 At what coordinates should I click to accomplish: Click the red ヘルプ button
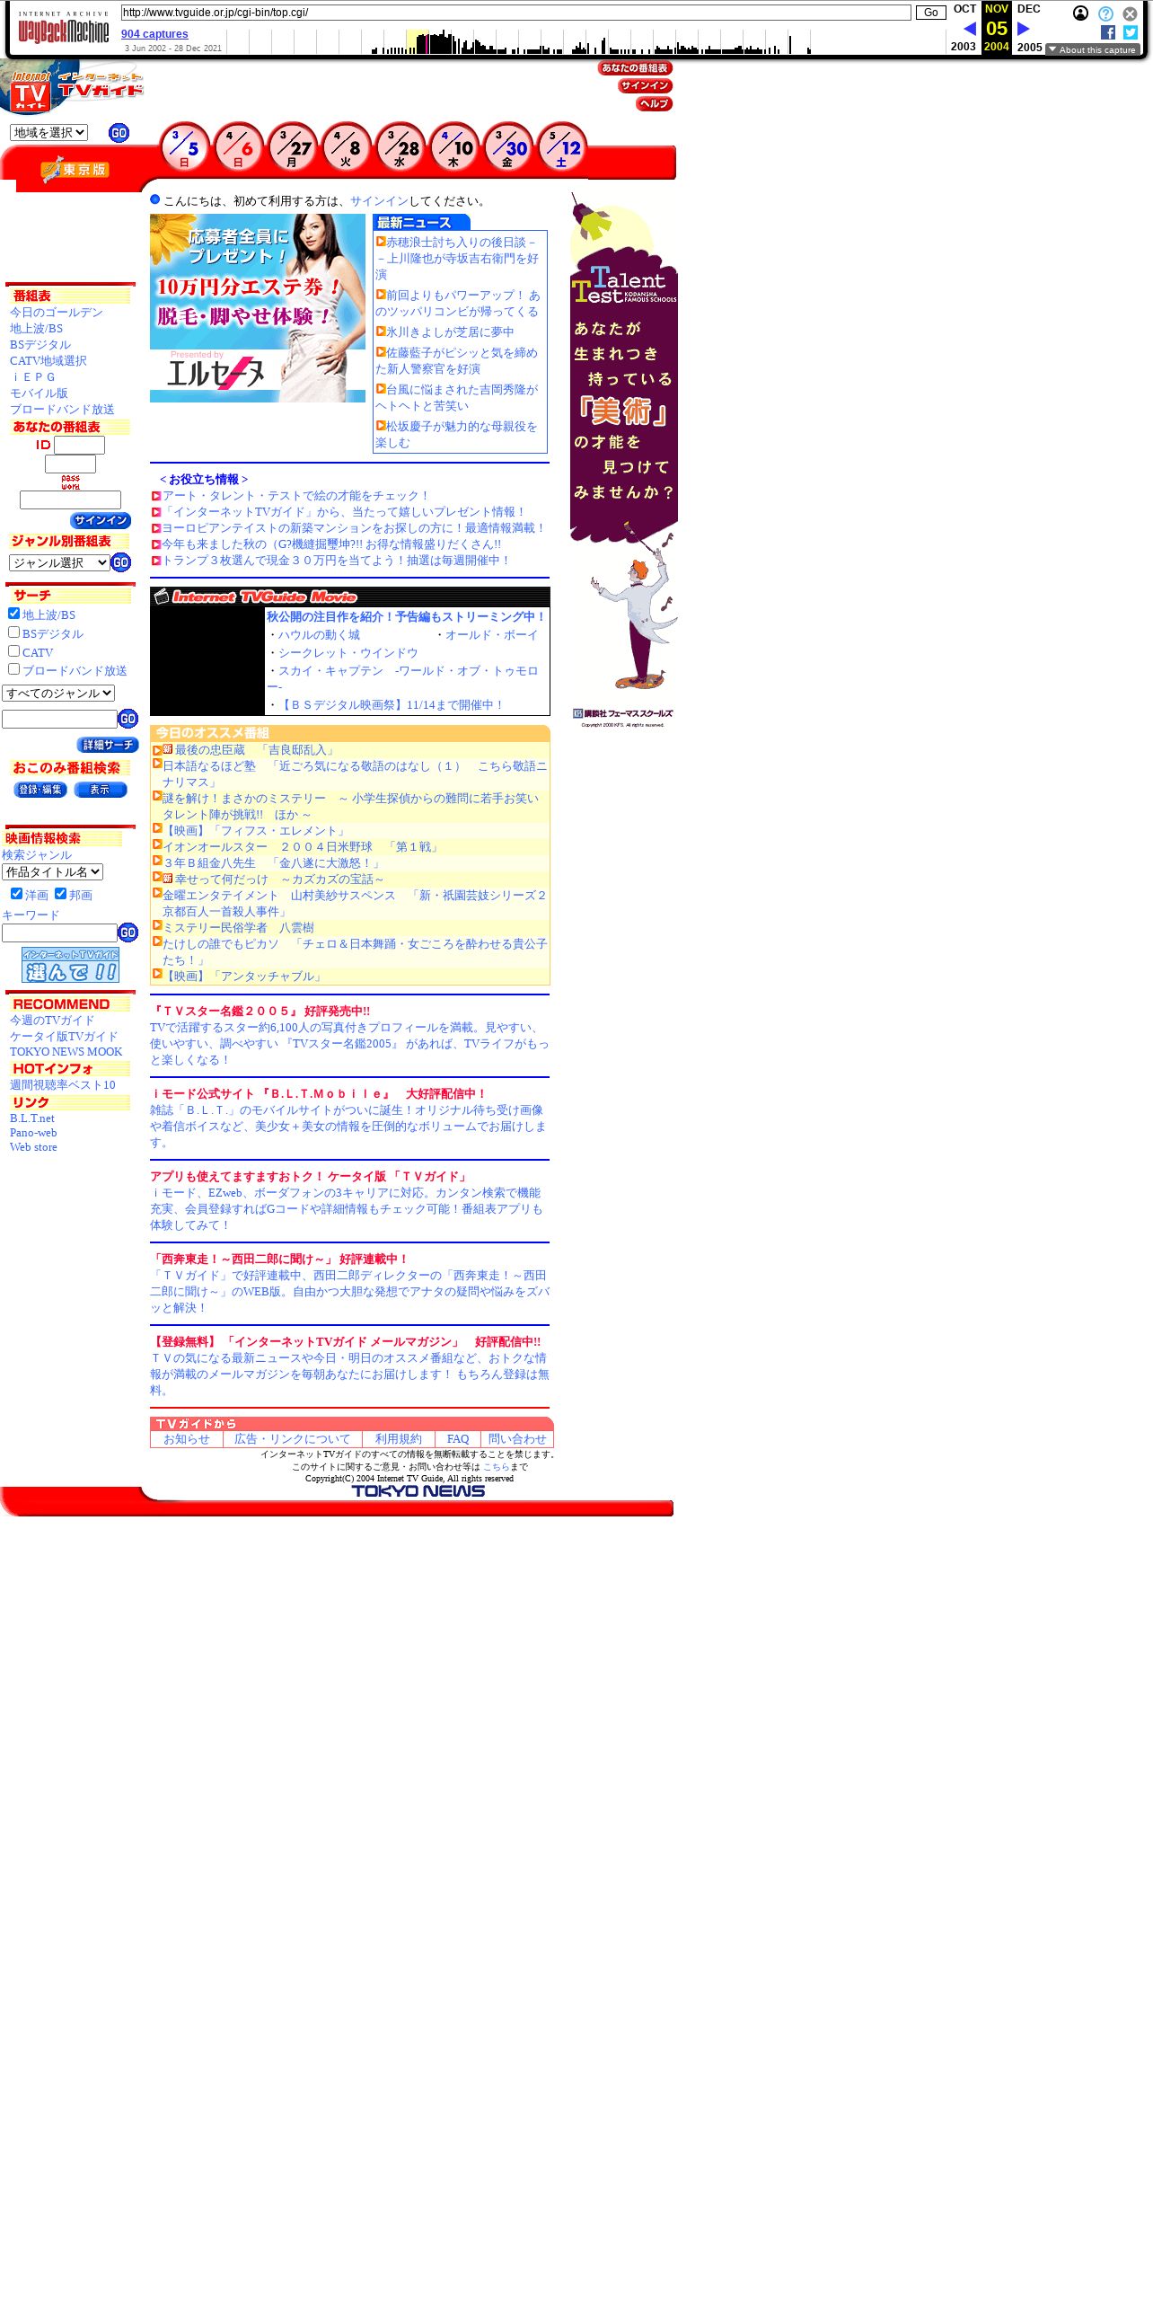[x=655, y=104]
